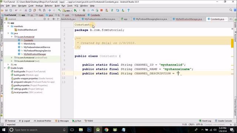This screenshot has width=237, height=133.
Task: Click the Copy toolbar icon
Action: 30,10
